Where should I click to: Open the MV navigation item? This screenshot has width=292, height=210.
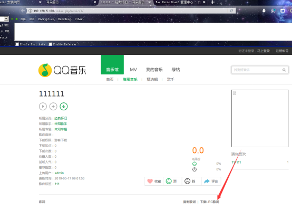pos(133,70)
